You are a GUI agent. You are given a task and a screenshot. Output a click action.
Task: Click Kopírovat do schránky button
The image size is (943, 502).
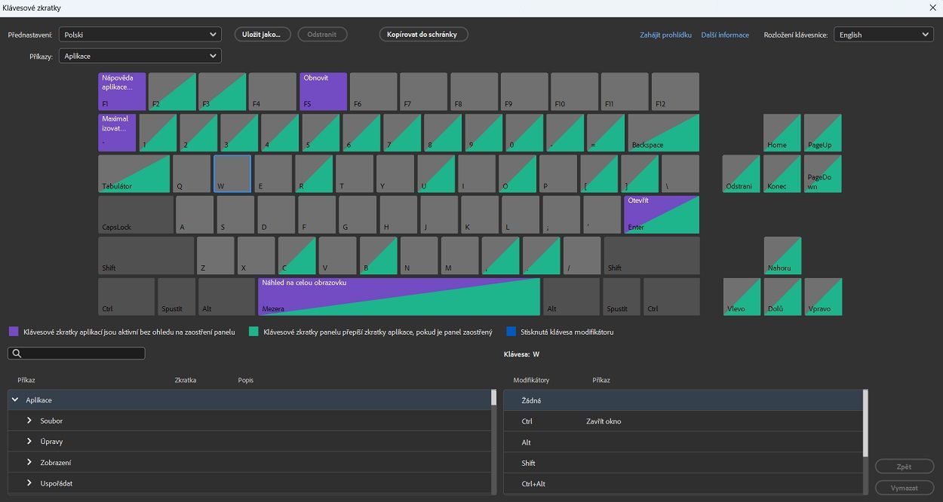click(x=423, y=35)
